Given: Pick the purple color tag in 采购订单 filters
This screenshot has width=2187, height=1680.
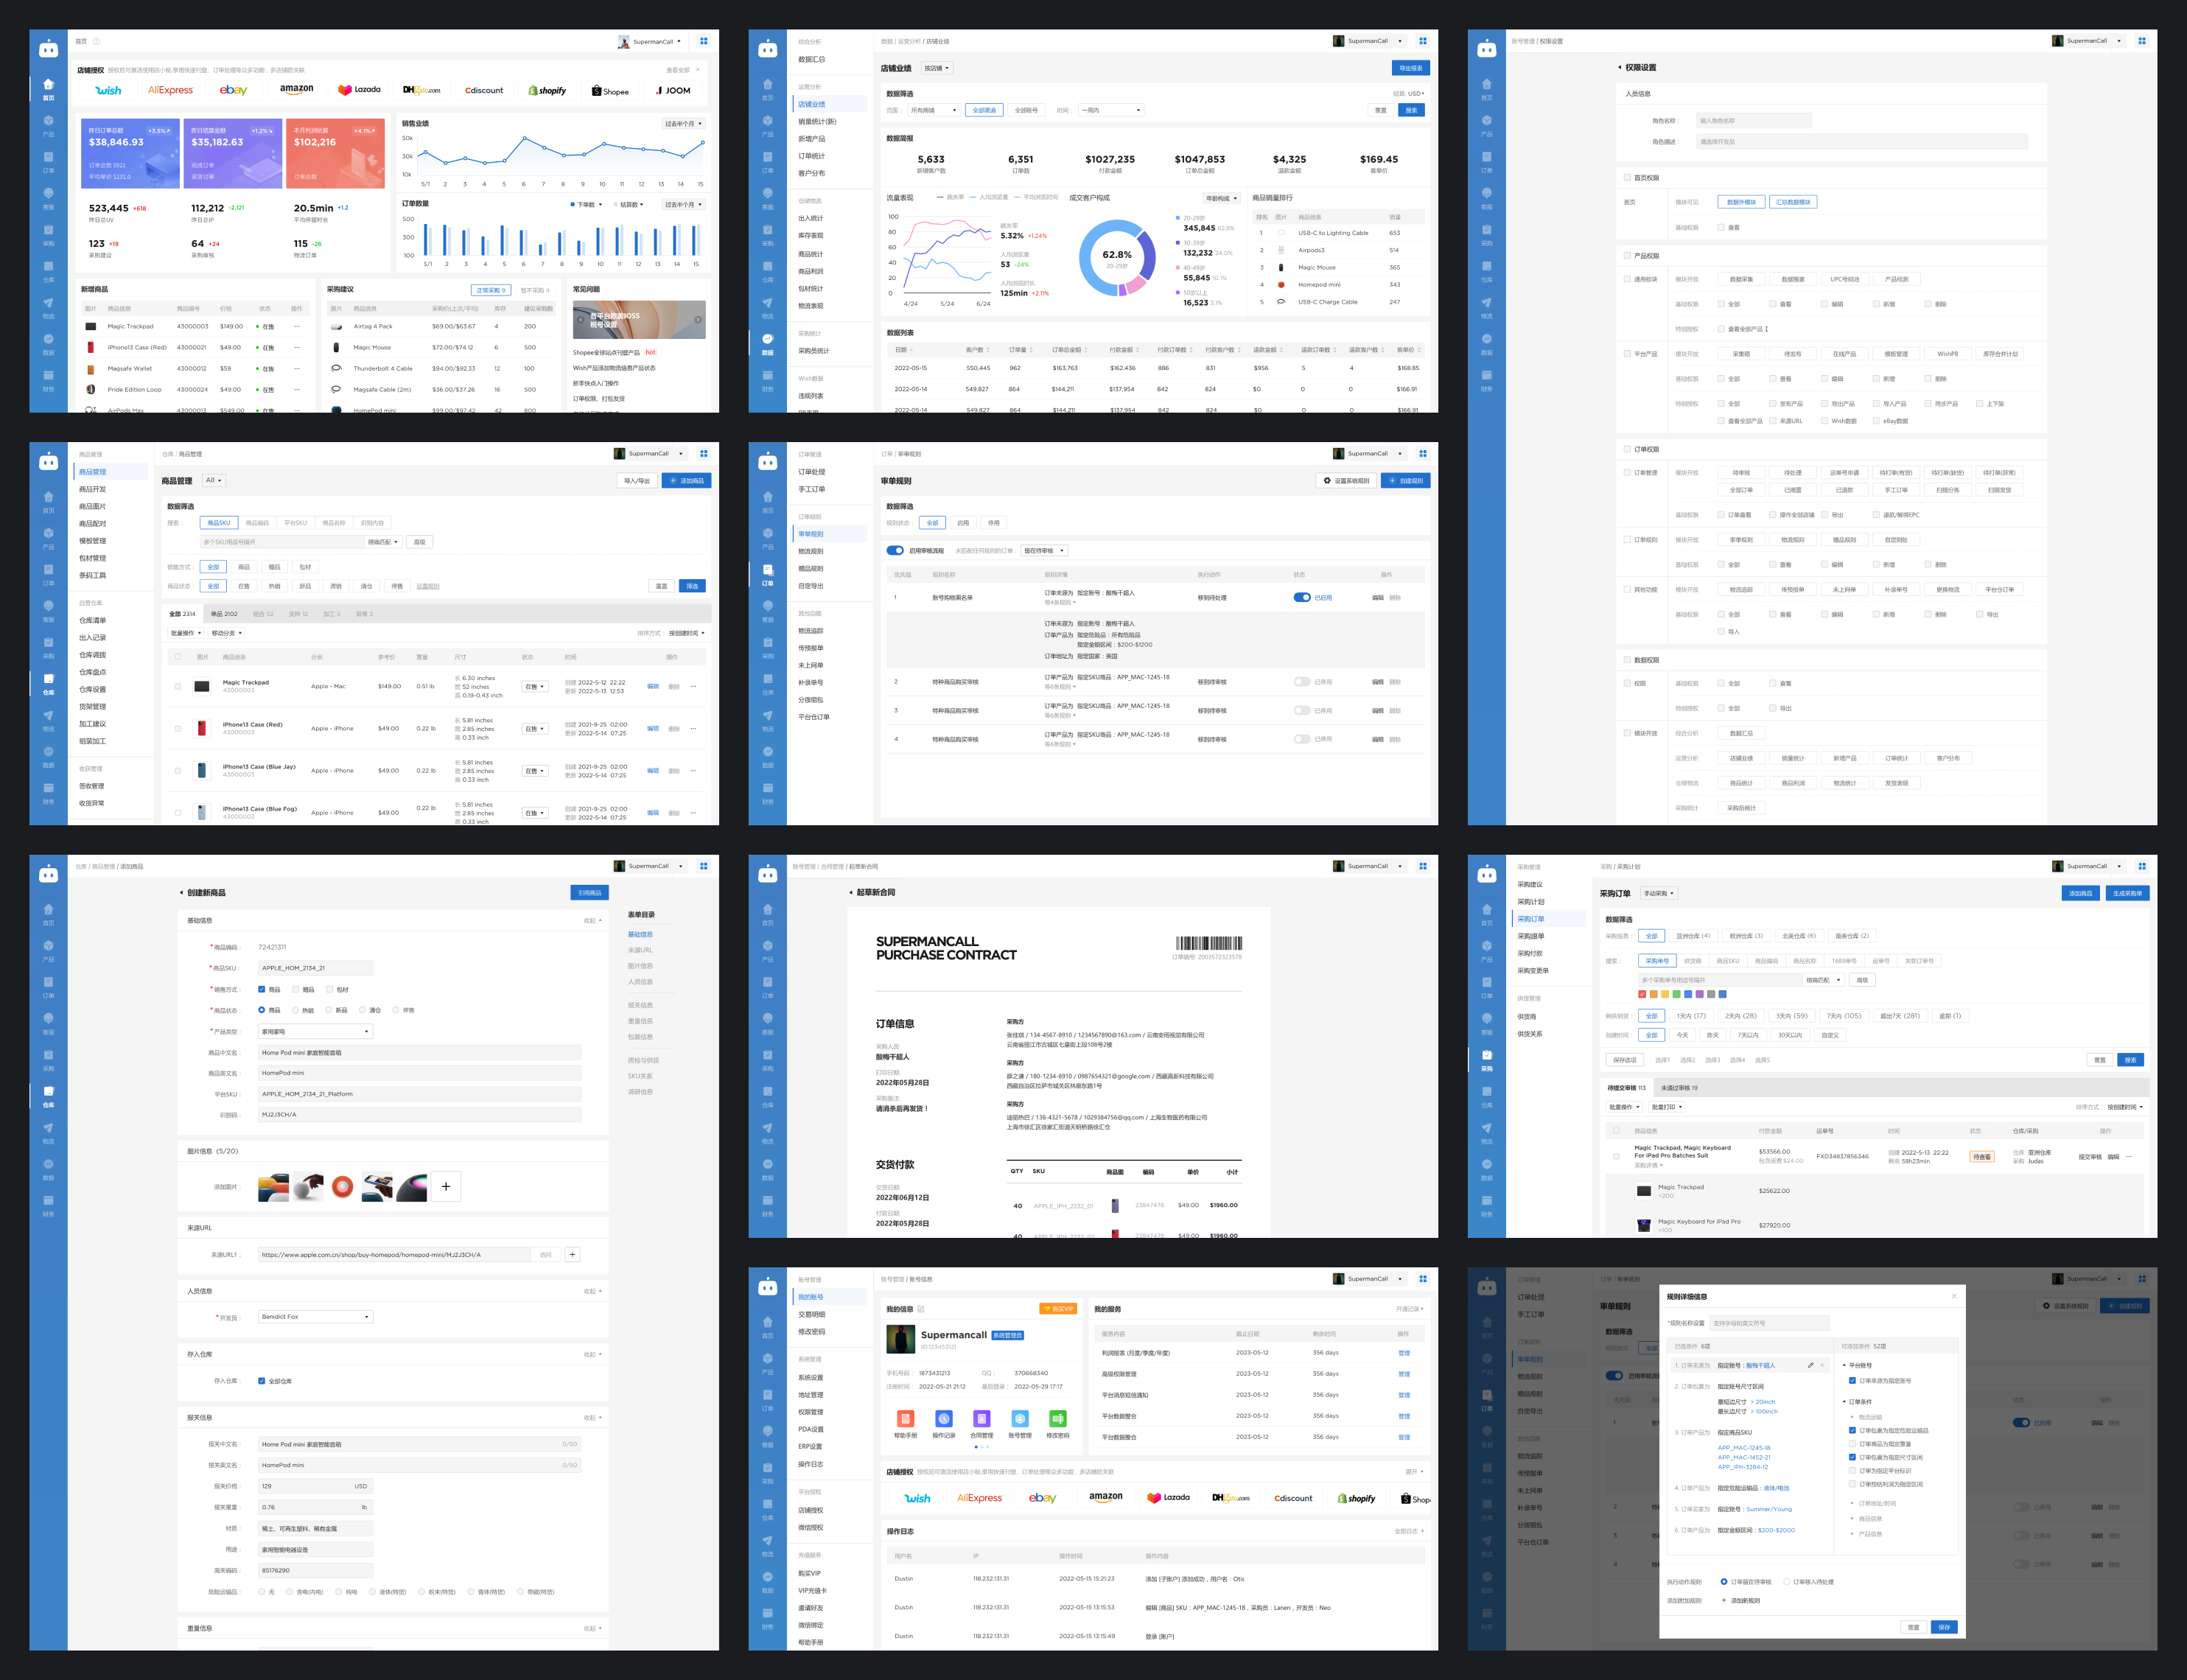Looking at the screenshot, I should coord(1699,994).
